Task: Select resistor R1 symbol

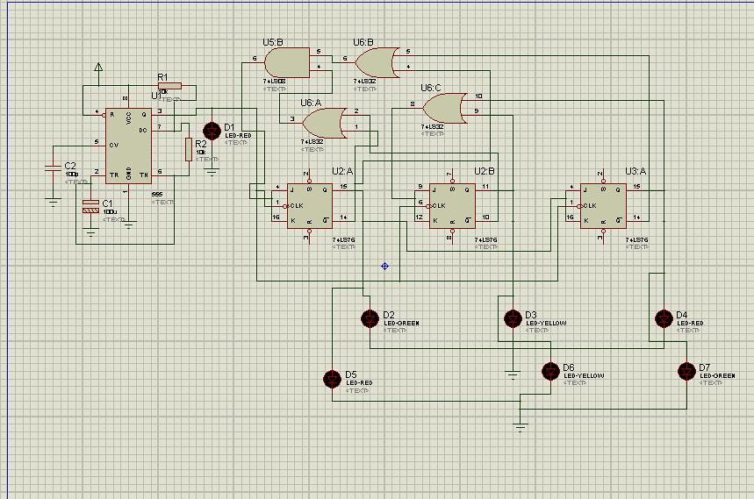Action: (169, 86)
